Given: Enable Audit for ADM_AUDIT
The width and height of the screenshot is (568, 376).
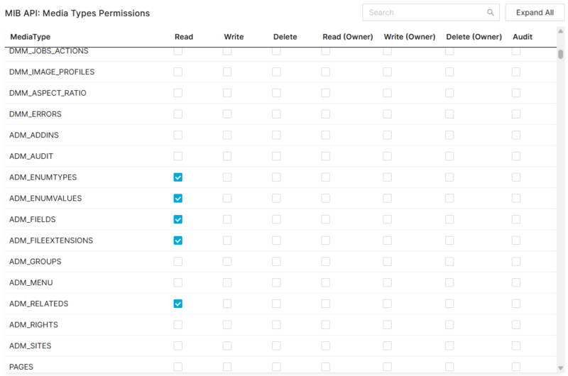Looking at the screenshot, I should coord(516,156).
